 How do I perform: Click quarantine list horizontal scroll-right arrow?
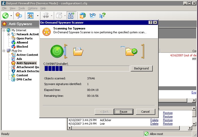tap(190, 128)
